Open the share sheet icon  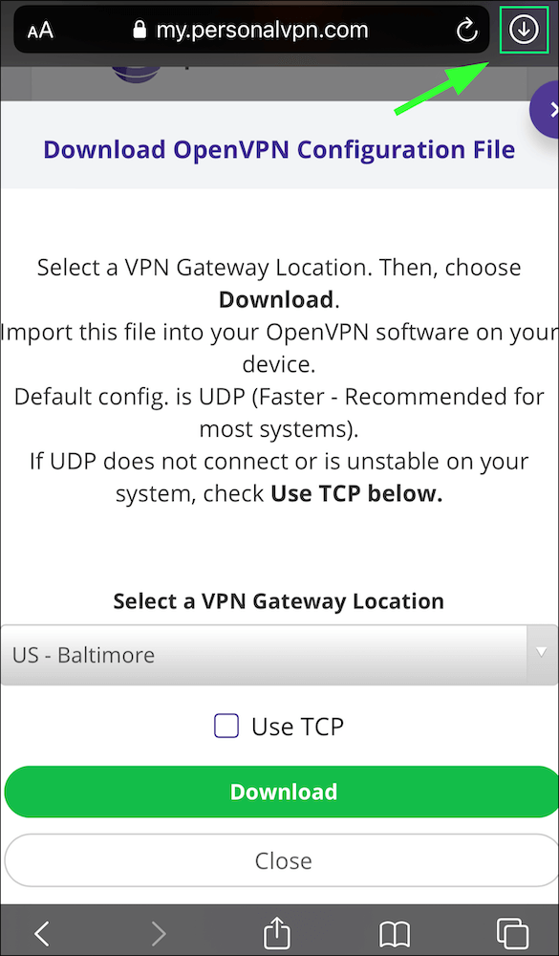tap(277, 931)
